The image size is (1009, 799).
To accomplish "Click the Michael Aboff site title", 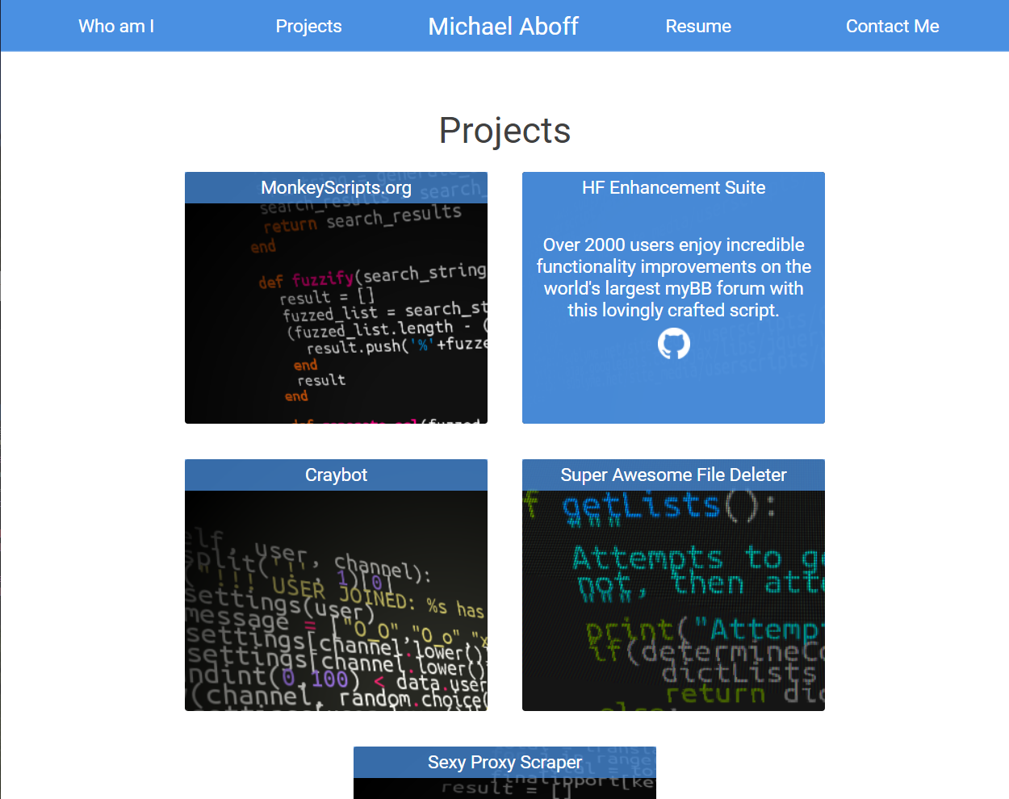I will point(503,26).
